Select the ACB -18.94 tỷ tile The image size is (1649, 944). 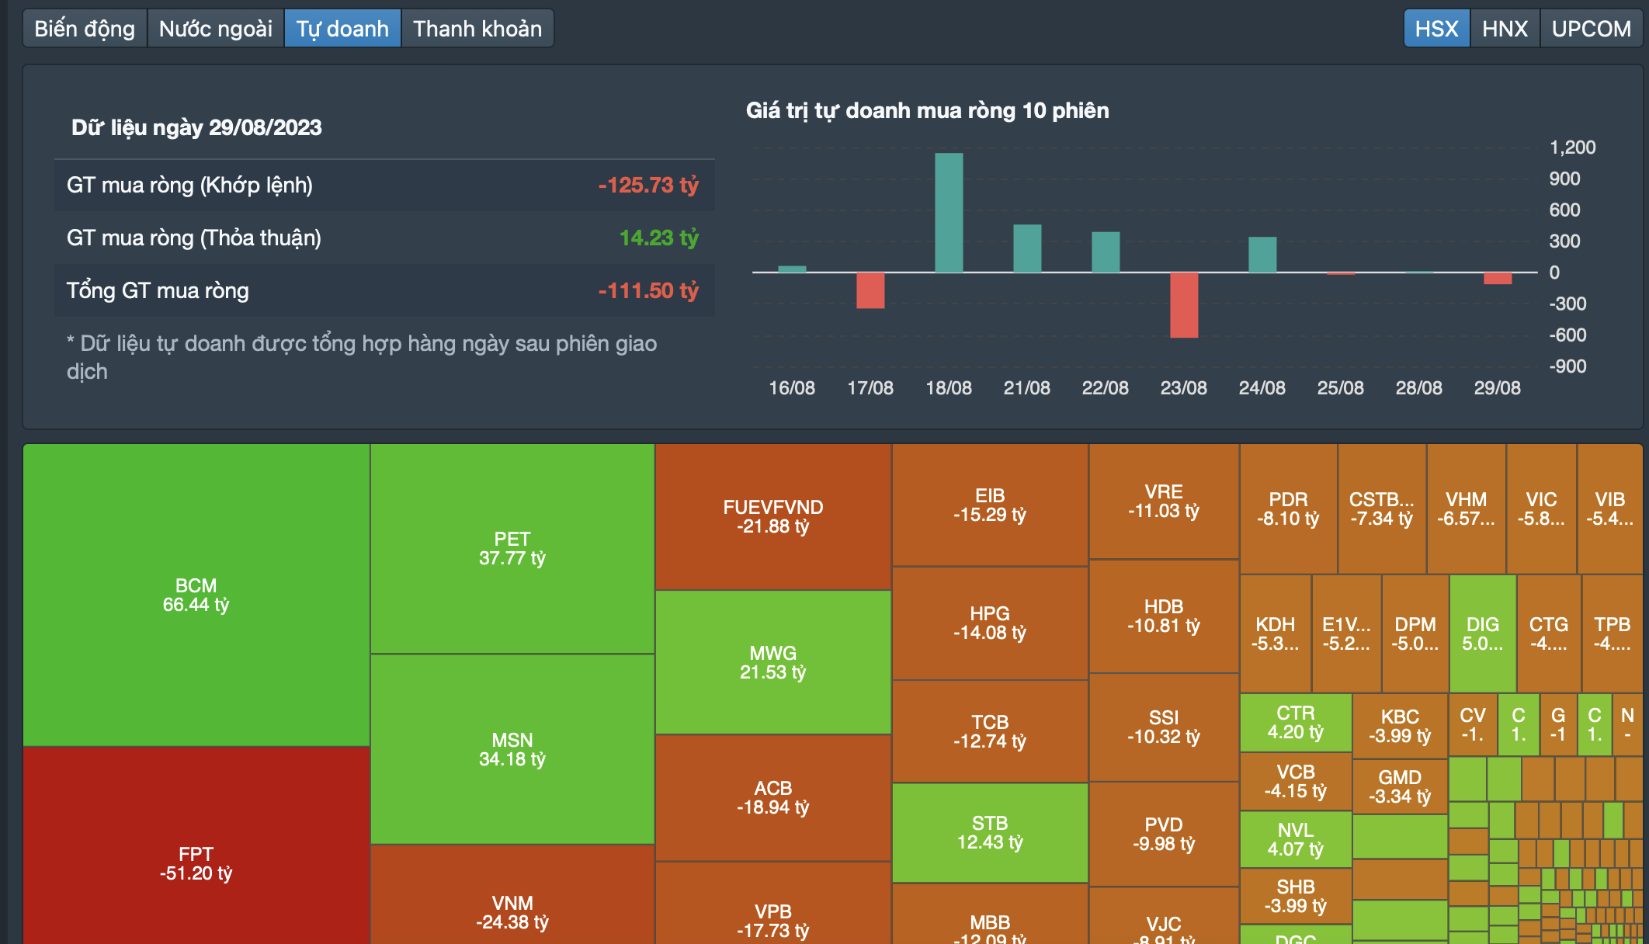[773, 797]
